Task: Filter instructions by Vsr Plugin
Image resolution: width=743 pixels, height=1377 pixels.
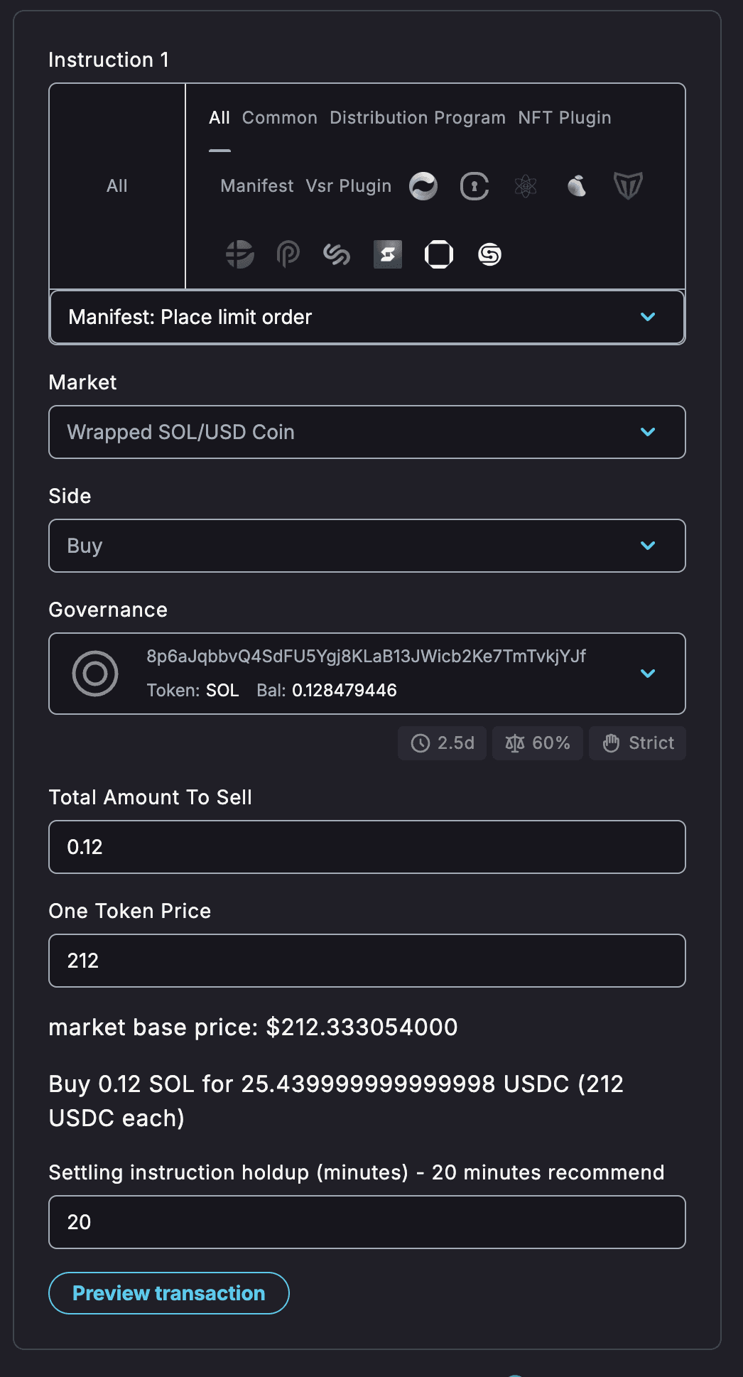Action: point(348,186)
